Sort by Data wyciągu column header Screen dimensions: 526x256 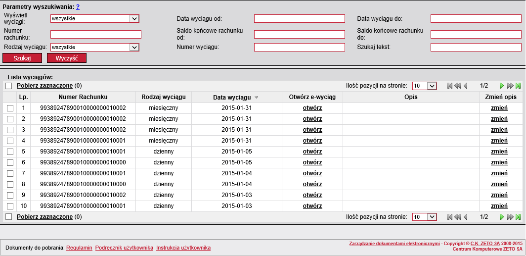click(x=232, y=98)
